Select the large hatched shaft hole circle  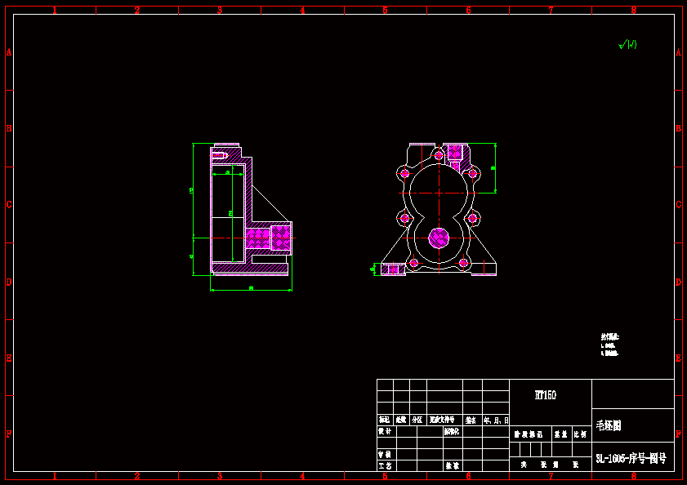(439, 238)
